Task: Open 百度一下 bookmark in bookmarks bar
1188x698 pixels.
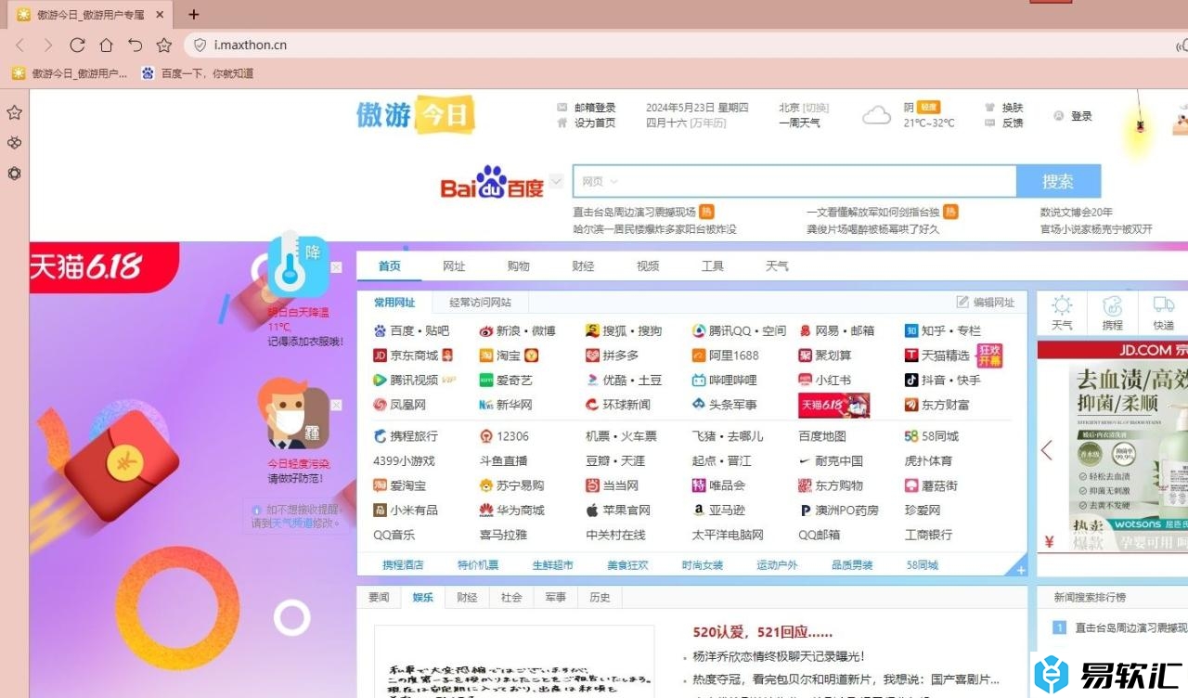Action: click(198, 73)
